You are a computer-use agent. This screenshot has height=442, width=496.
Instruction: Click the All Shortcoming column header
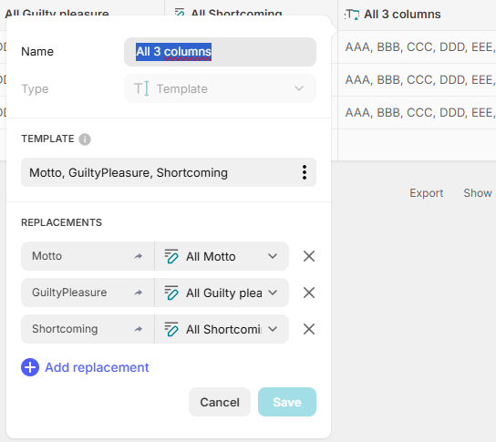pyautogui.click(x=251, y=7)
